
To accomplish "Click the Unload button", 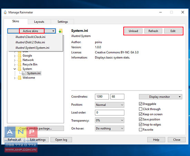I will point(133,31).
